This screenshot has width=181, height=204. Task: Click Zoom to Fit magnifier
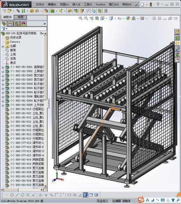81,18
